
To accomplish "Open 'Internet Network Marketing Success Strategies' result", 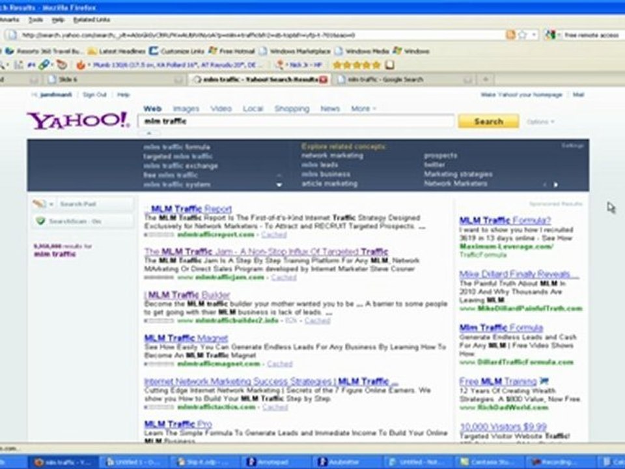I will point(271,381).
